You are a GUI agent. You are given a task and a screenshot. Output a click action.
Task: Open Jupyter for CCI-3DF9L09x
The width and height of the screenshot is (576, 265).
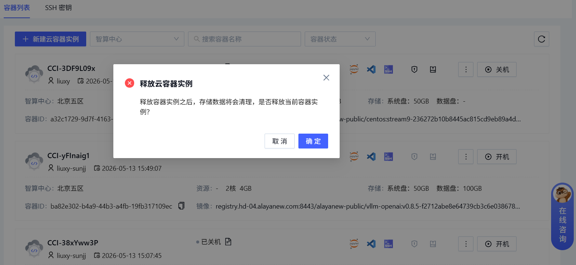pyautogui.click(x=354, y=69)
